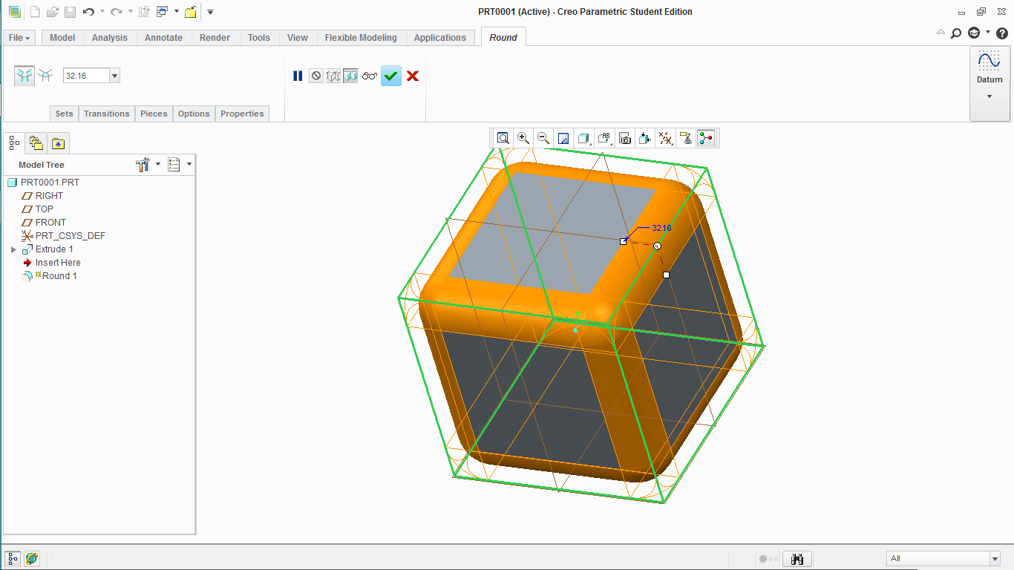
Task: Create a new file from quick access toolbar
Action: click(34, 12)
